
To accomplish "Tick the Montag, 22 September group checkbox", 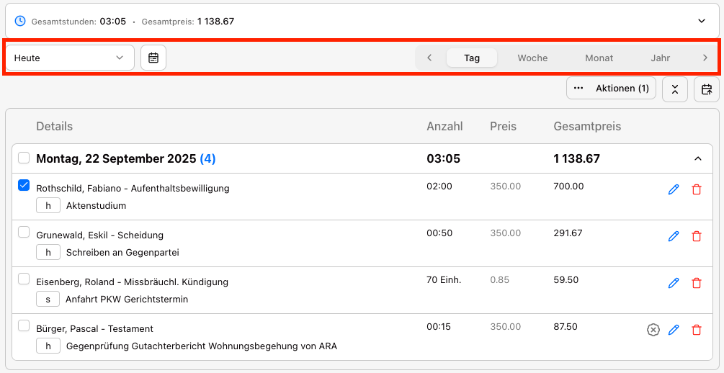I will point(24,158).
